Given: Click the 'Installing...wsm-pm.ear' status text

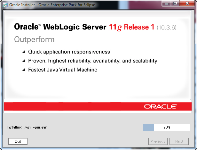Looking at the screenshot, I should (27, 127).
